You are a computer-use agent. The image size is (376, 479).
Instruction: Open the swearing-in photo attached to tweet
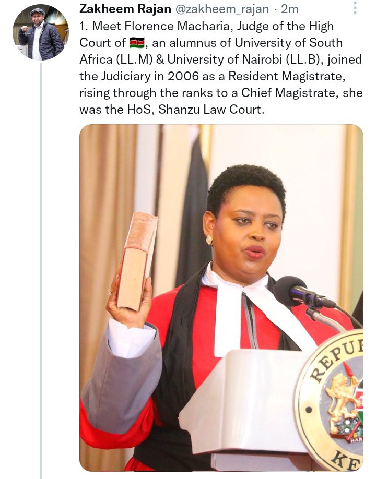coord(221,297)
